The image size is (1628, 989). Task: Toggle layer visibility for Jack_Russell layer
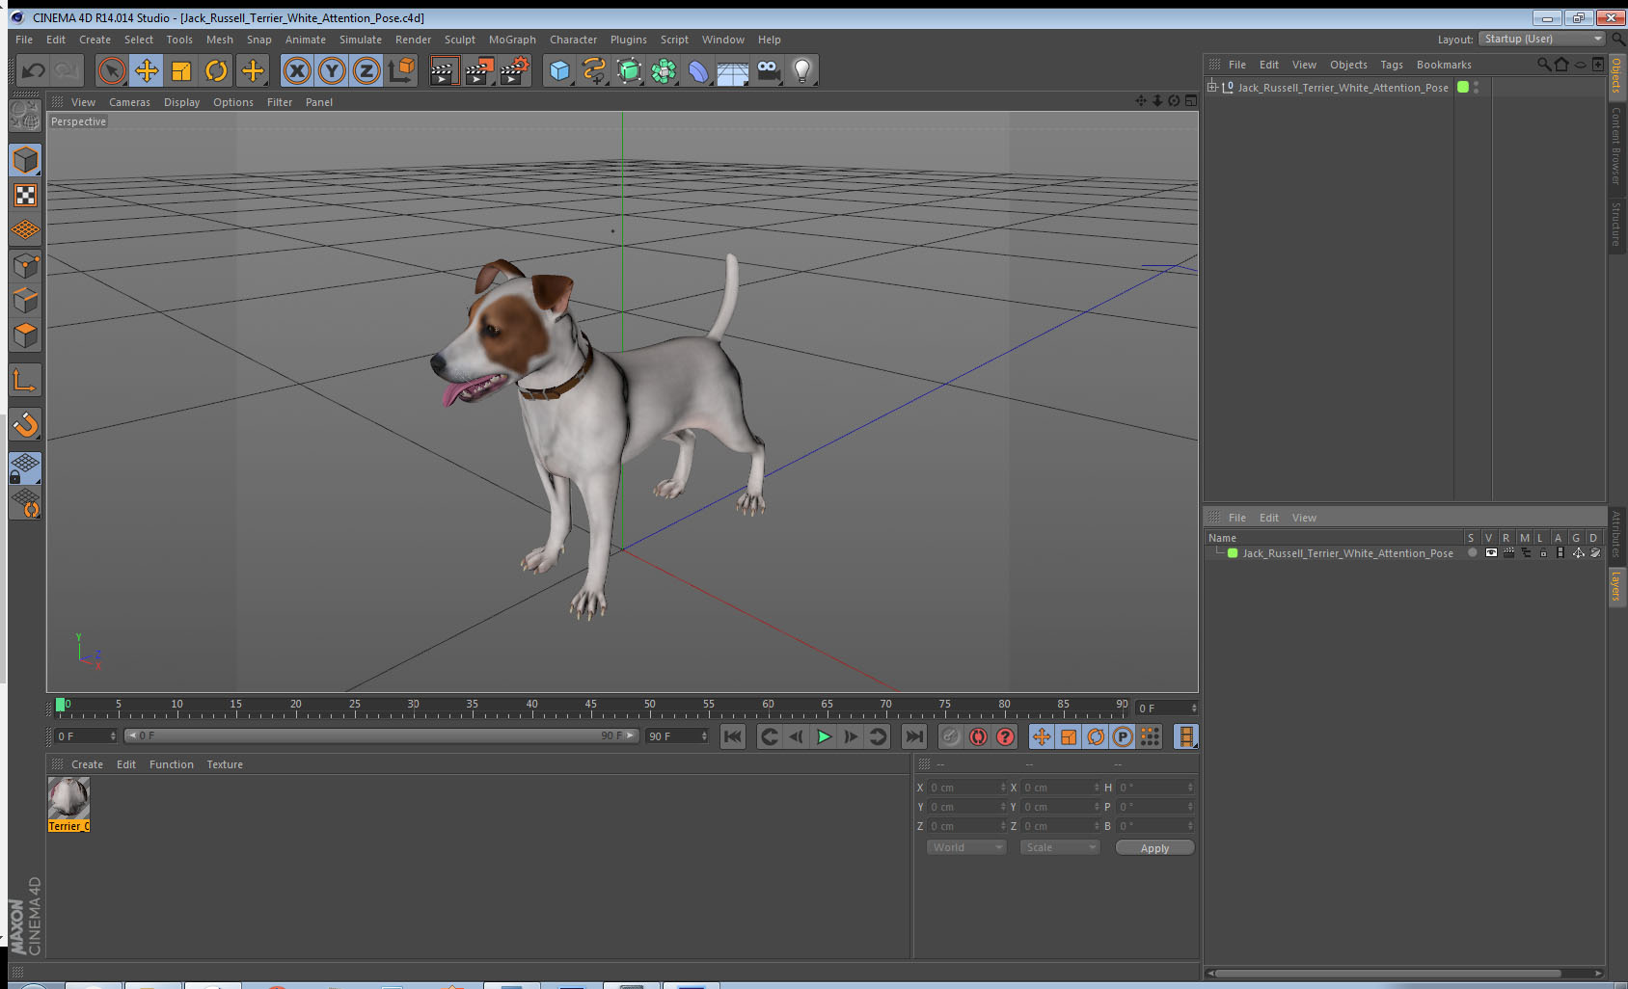tap(1491, 553)
